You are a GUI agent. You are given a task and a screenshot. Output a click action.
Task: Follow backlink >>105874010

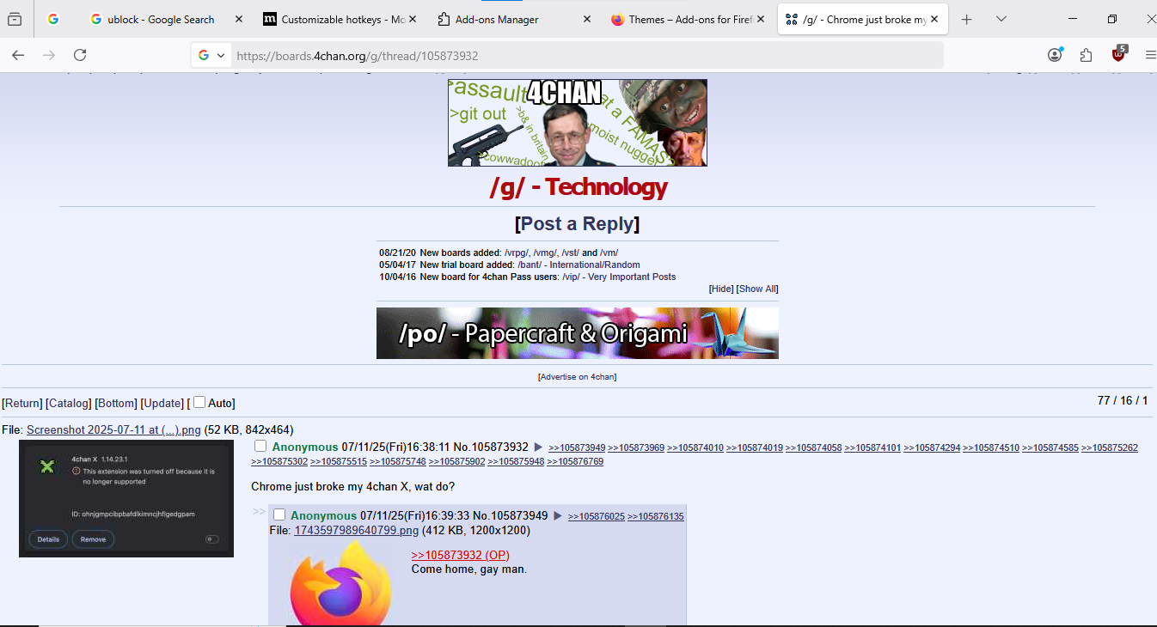695,447
